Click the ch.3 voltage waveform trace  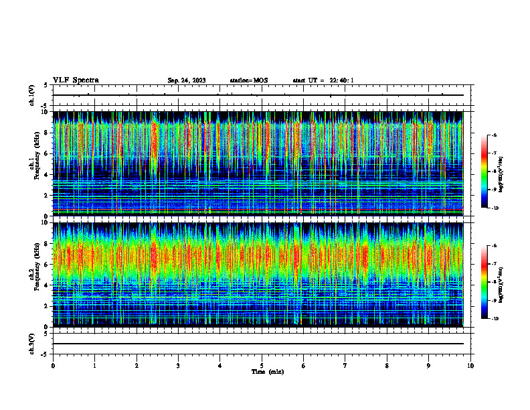pyautogui.click(x=258, y=344)
